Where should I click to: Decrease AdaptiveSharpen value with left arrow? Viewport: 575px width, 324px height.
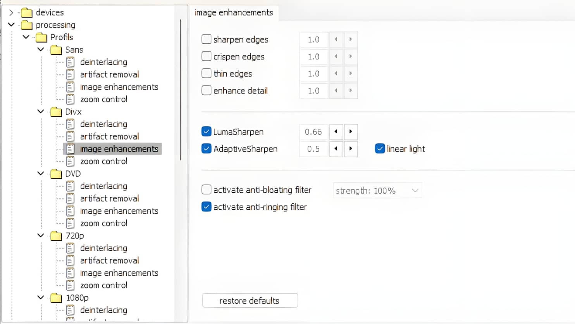336,149
